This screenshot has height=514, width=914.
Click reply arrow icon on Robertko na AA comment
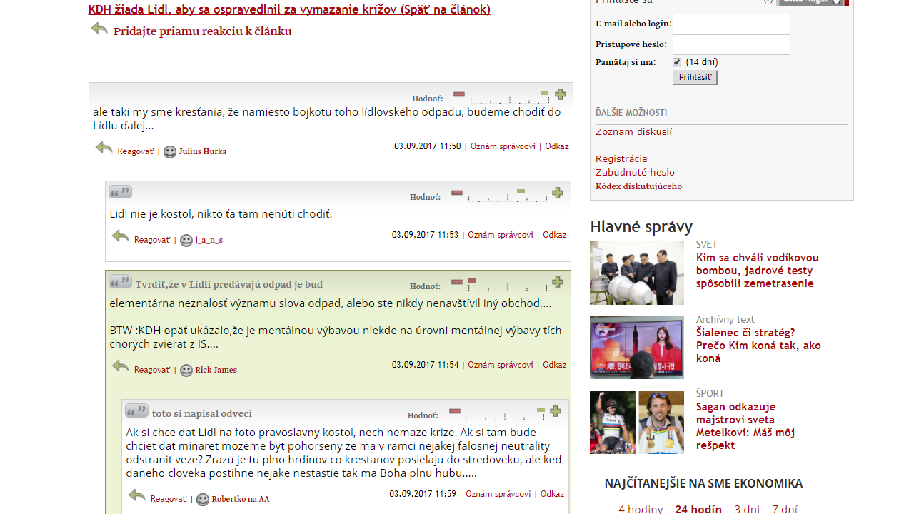[137, 495]
